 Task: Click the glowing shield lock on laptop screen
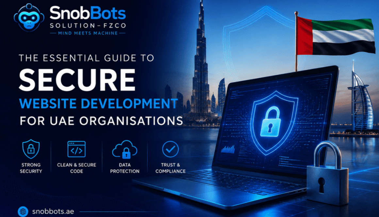coord(274,123)
